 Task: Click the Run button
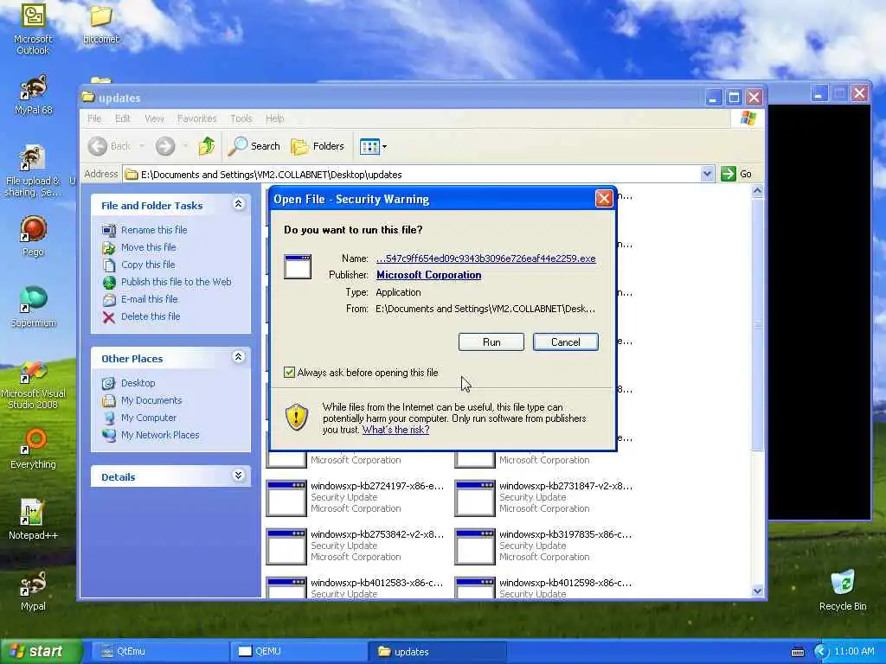click(x=491, y=342)
